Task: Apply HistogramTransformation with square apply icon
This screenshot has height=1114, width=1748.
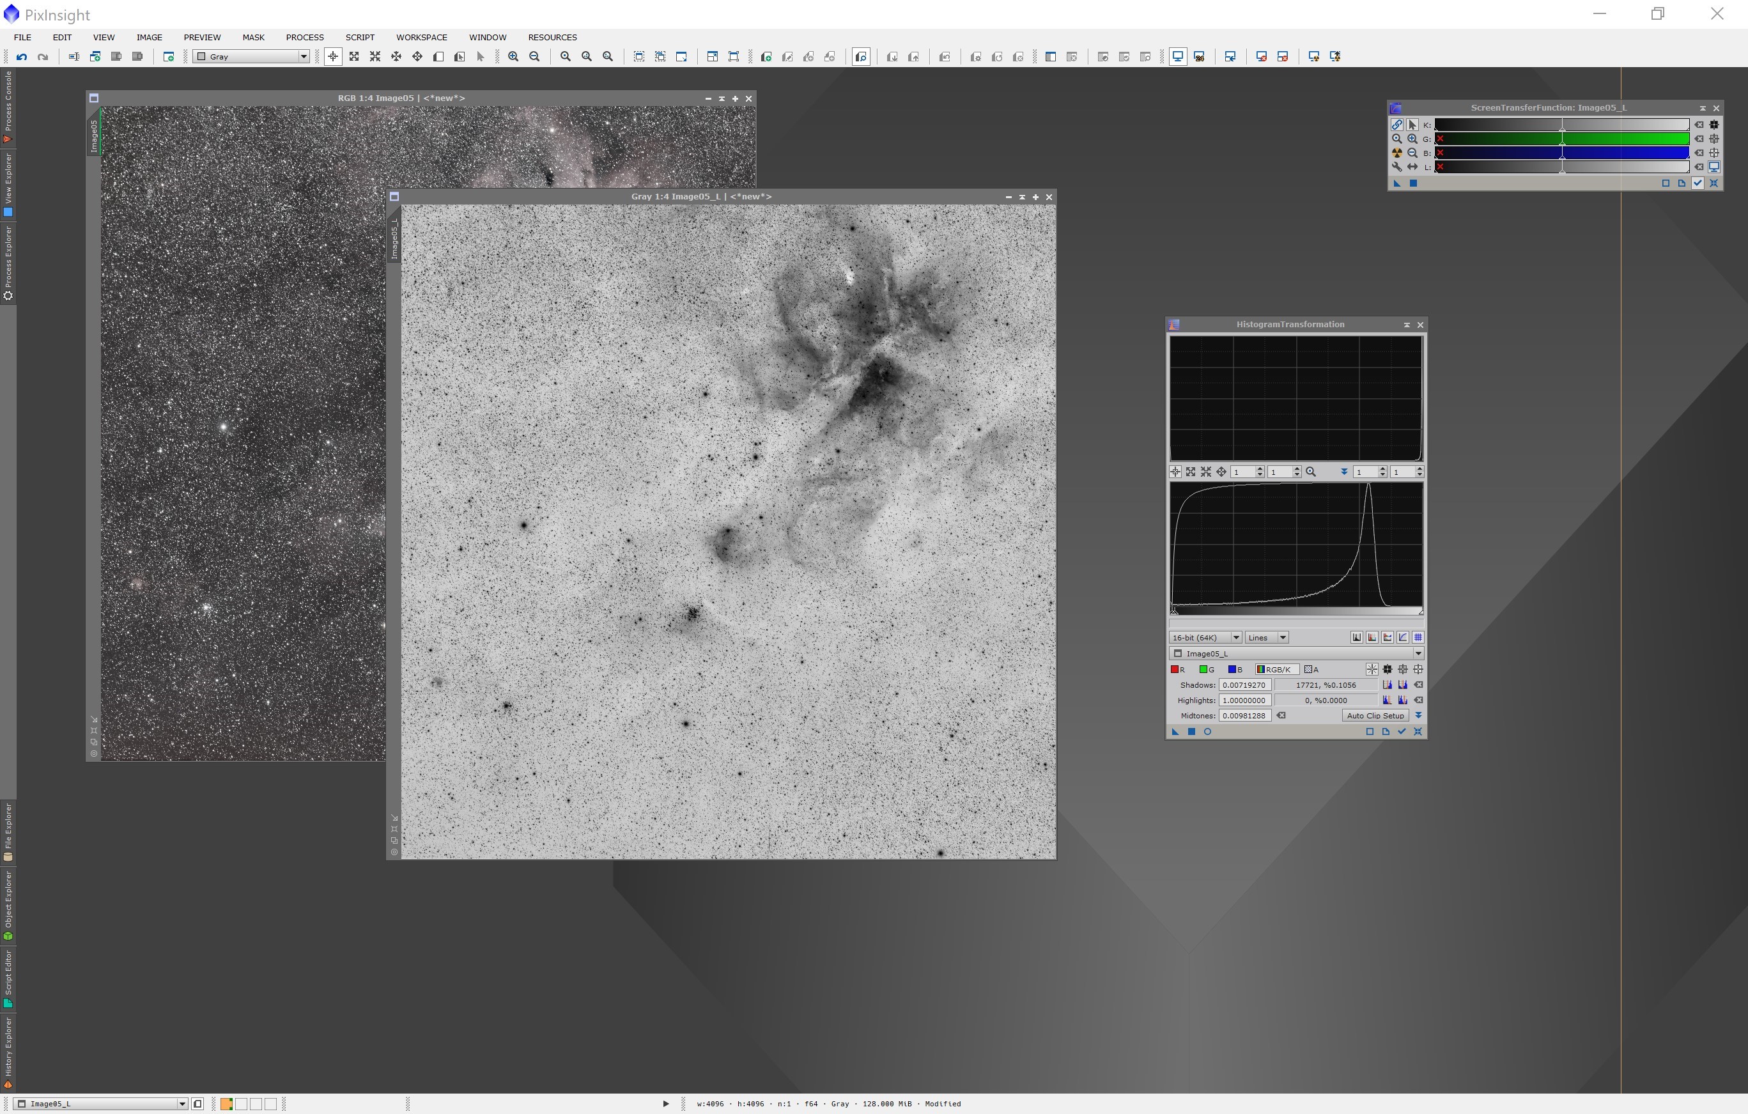Action: pos(1191,732)
